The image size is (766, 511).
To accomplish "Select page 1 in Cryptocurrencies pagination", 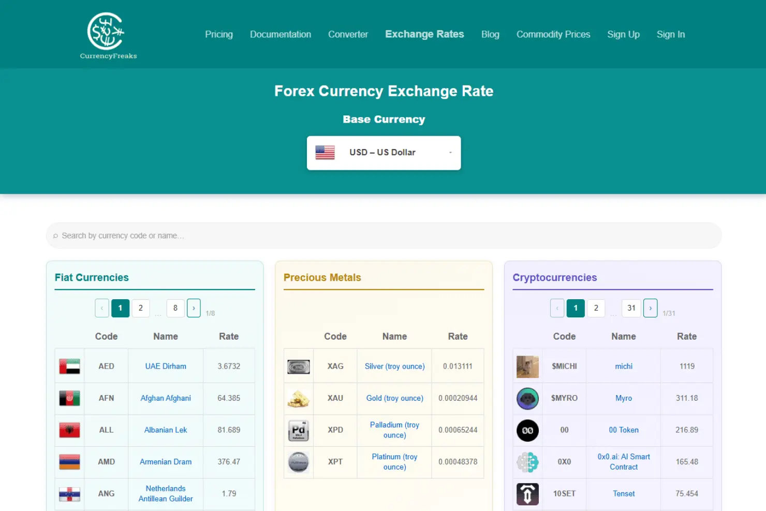I will (576, 308).
